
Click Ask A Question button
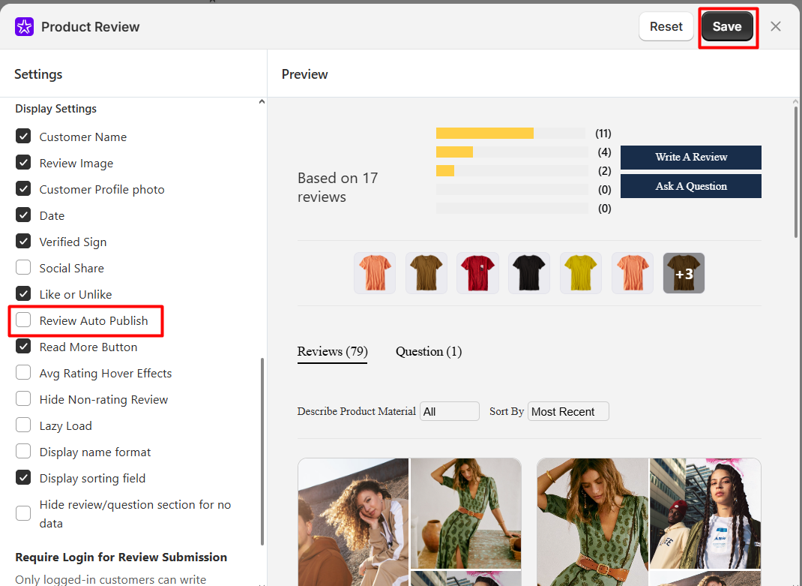(x=690, y=186)
